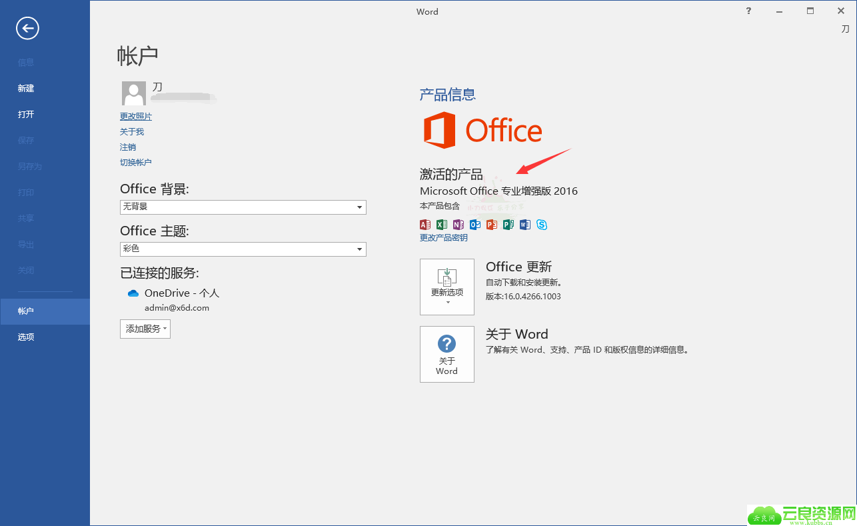Image resolution: width=857 pixels, height=526 pixels.
Task: Click the Skype product icon
Action: point(542,225)
